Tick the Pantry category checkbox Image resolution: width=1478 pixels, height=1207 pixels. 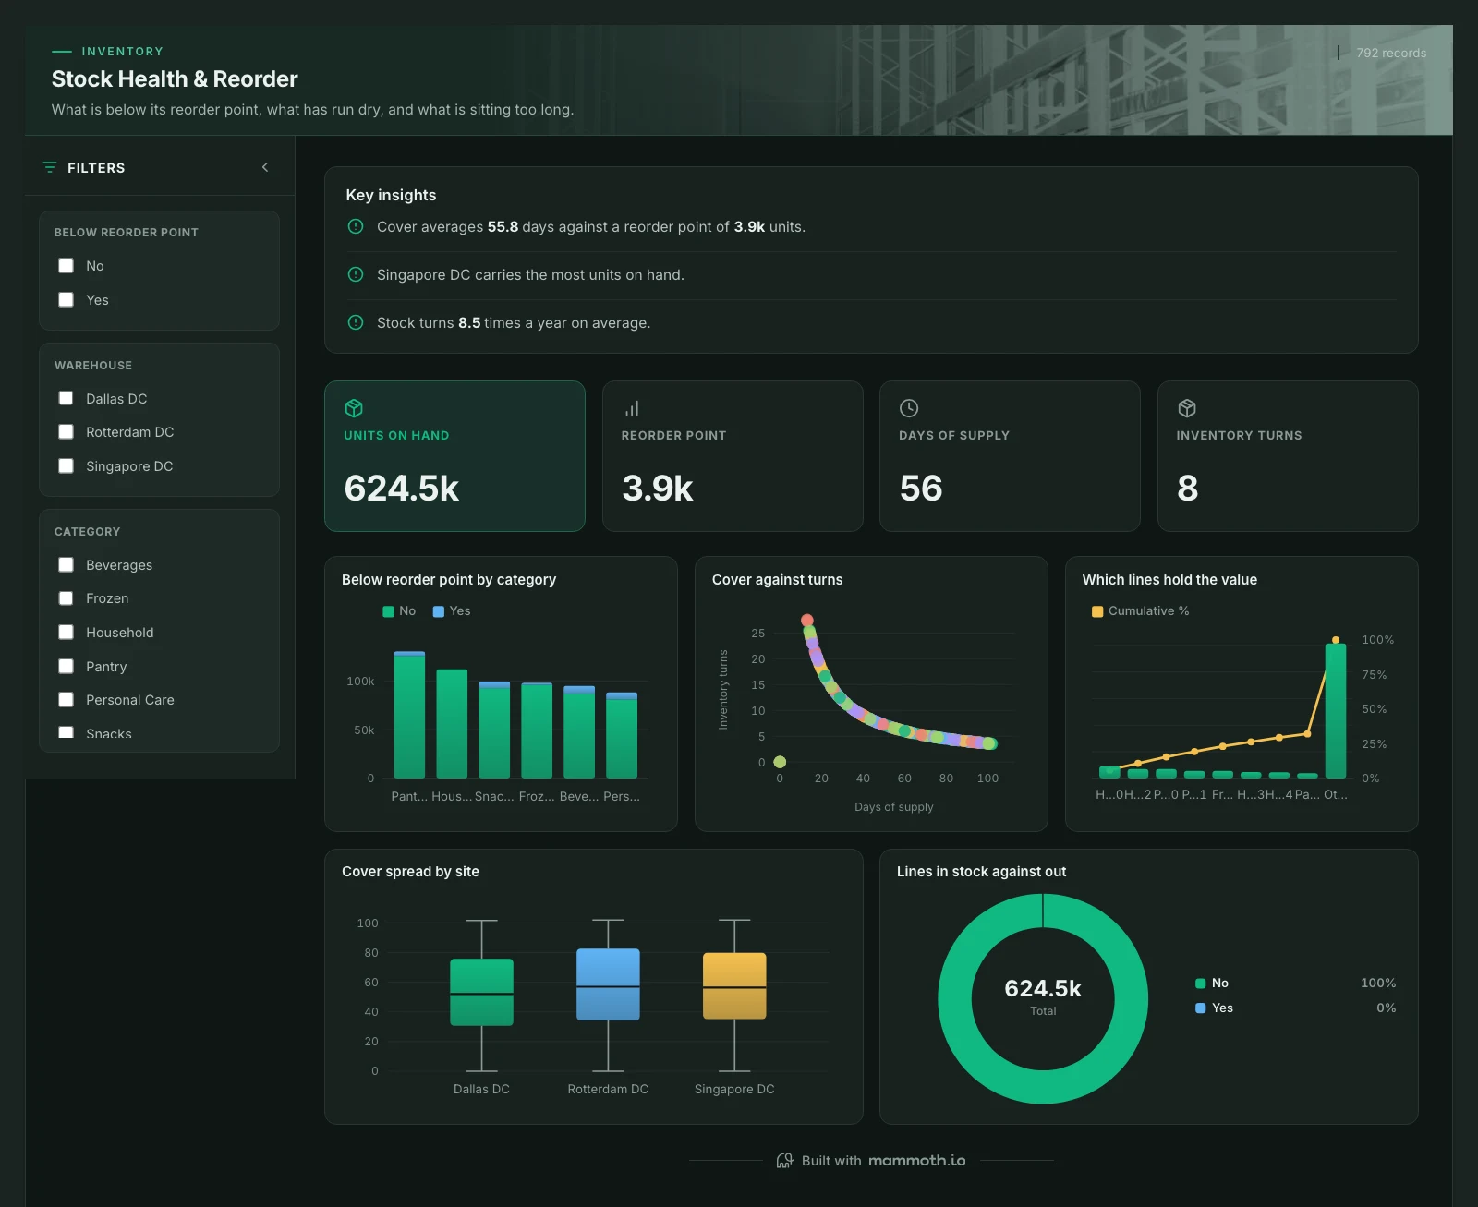click(67, 667)
